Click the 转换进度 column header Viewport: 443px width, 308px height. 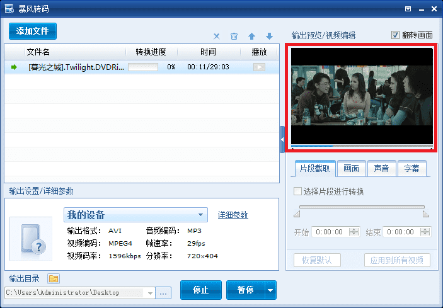coord(151,52)
